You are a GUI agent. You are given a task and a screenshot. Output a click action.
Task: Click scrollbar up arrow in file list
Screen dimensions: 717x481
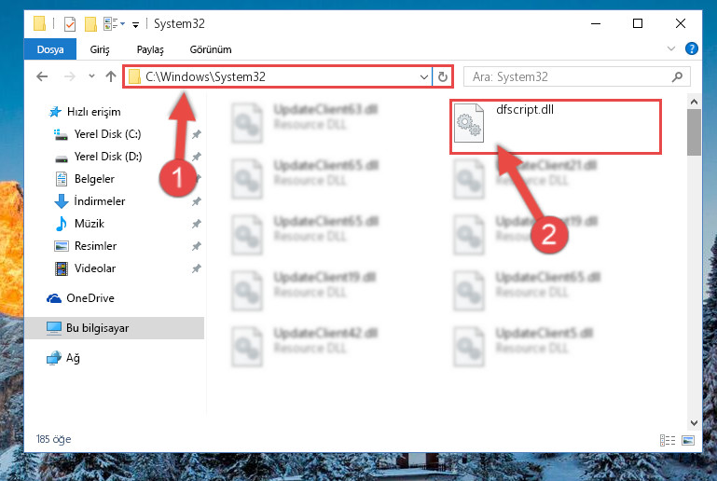click(x=694, y=102)
